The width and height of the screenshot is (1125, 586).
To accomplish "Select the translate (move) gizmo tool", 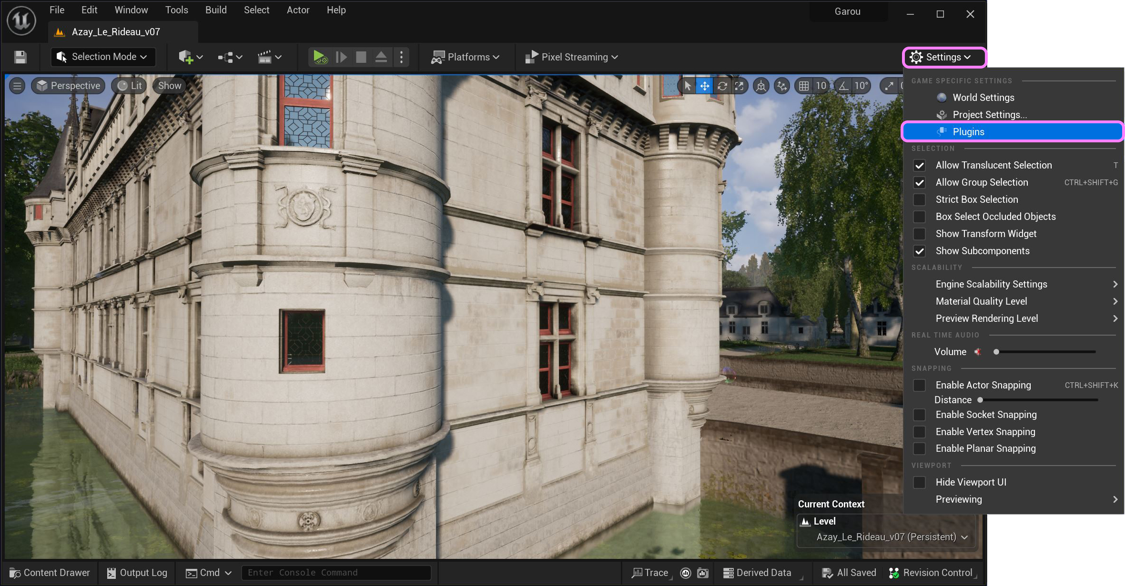I will (704, 86).
